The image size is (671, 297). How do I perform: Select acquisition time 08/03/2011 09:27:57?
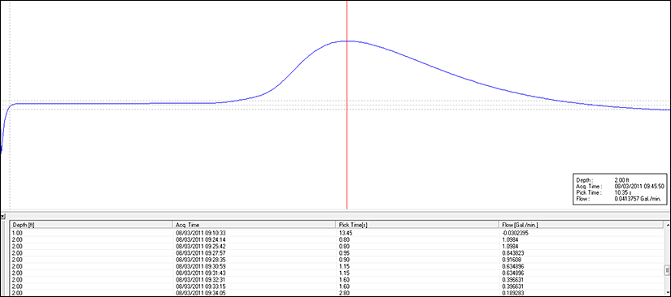pos(201,253)
